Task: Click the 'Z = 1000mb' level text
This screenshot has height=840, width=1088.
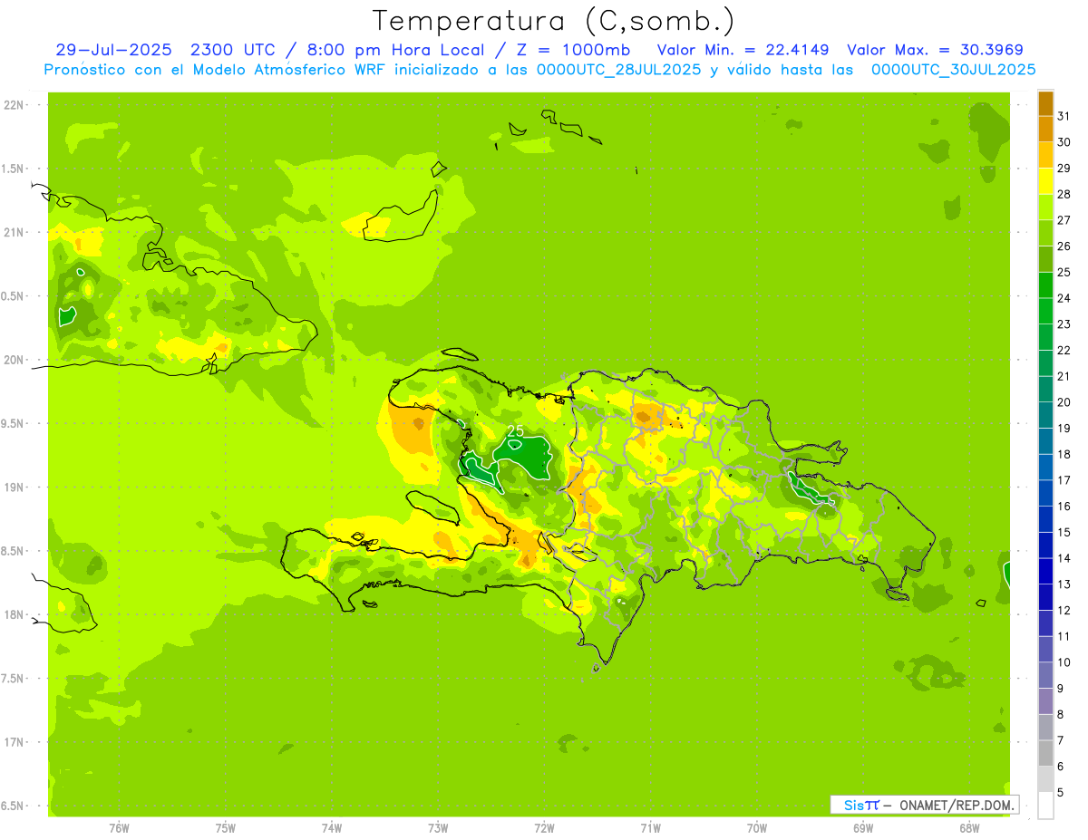Action: point(575,50)
